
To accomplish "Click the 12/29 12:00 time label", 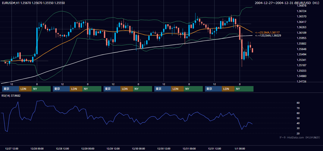I will pos(113,148).
